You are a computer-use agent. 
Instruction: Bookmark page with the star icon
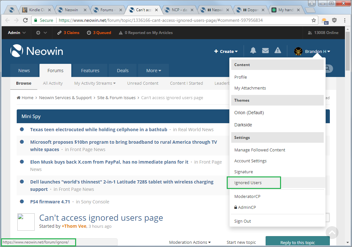click(x=313, y=20)
